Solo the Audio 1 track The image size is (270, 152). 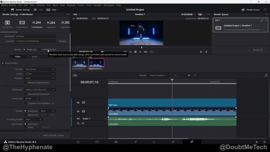pyautogui.click(x=78, y=123)
